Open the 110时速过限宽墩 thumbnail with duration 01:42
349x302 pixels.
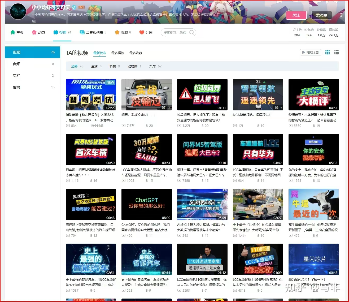202,259
